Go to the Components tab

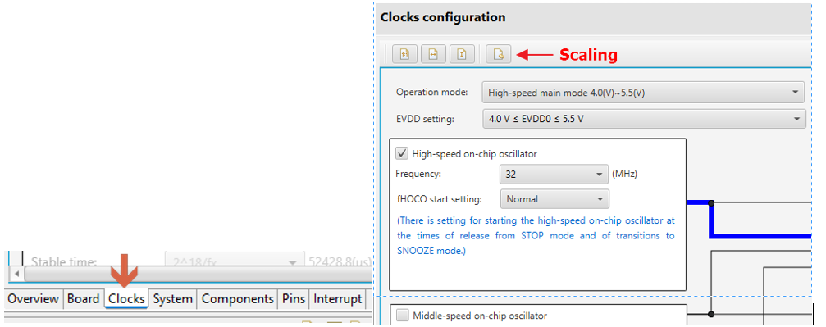[238, 299]
